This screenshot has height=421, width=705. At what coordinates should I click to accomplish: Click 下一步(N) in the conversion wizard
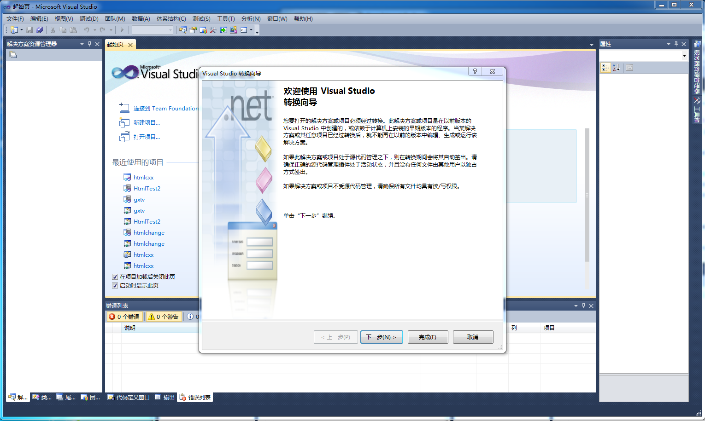point(382,337)
